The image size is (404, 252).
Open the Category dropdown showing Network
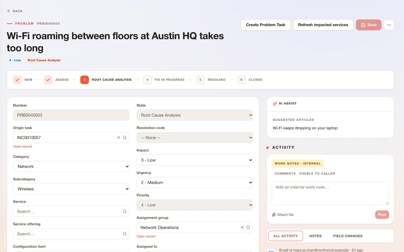click(x=71, y=166)
